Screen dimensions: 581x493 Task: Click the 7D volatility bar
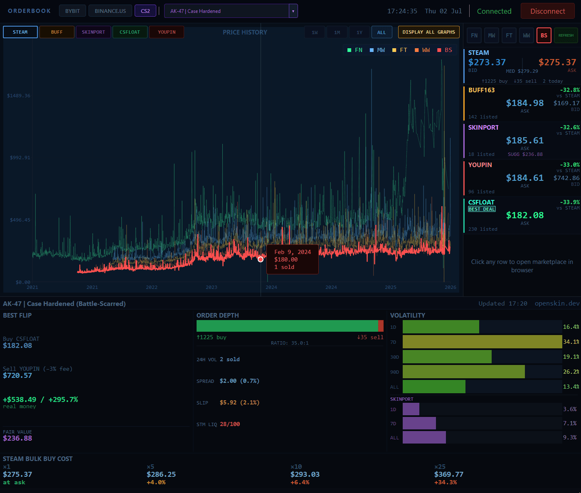pyautogui.click(x=483, y=342)
